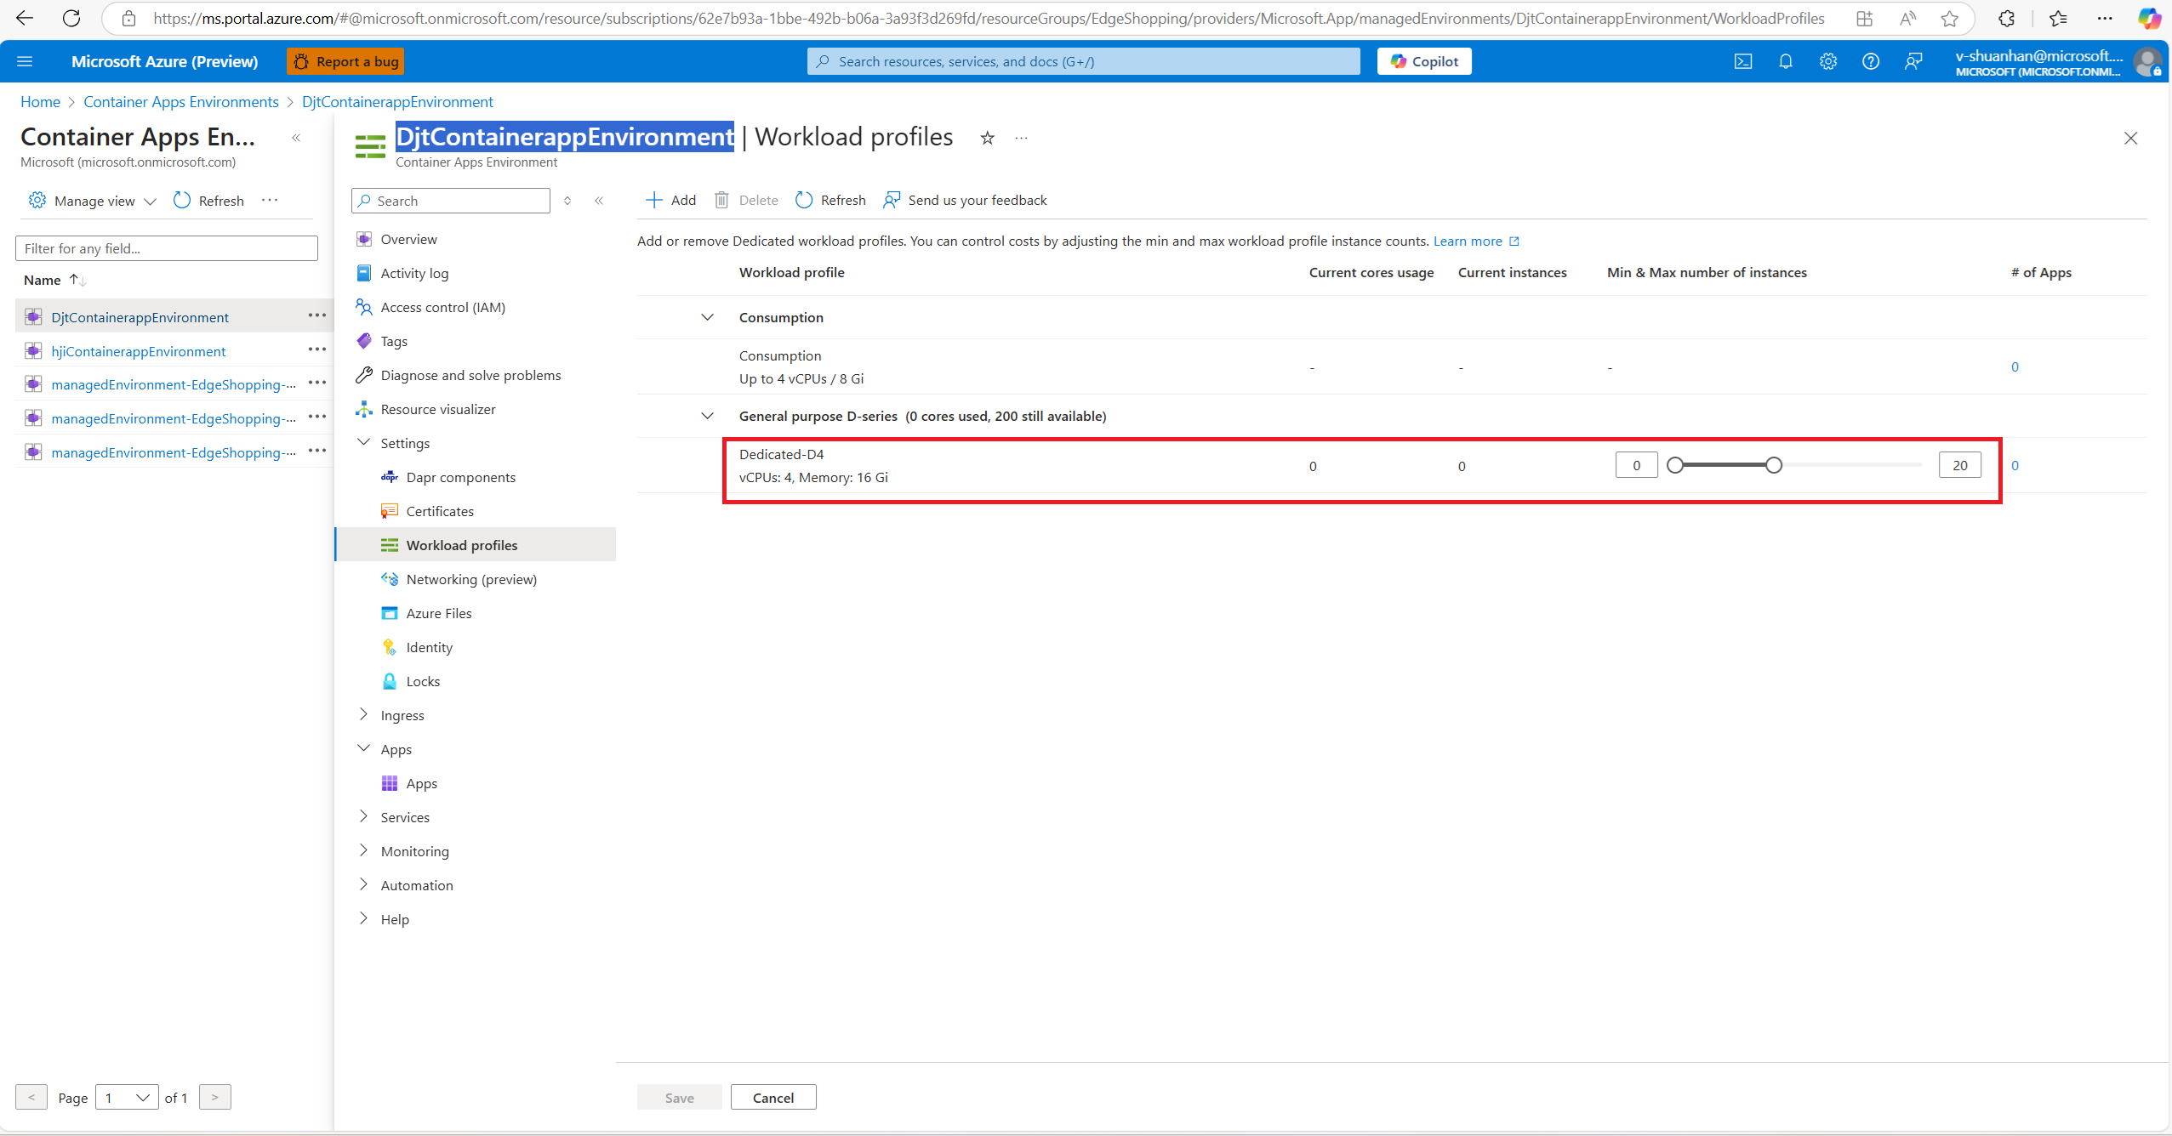Open the Azure portal hamburger menu

[x=25, y=61]
